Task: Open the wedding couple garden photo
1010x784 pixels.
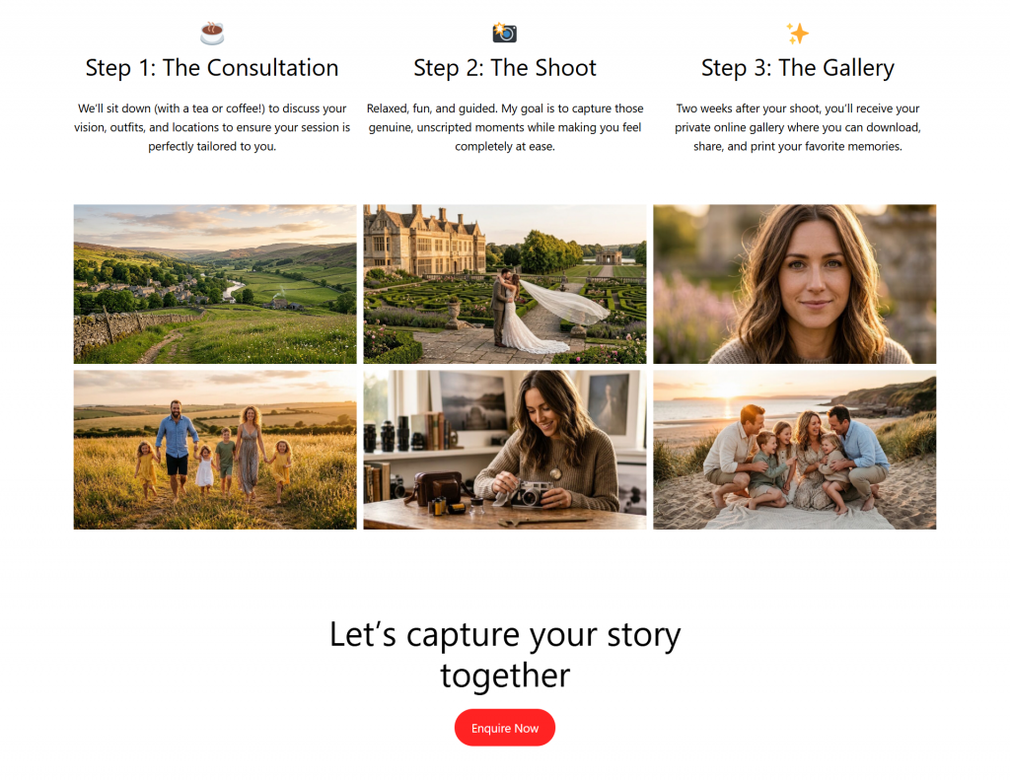Action: point(505,284)
